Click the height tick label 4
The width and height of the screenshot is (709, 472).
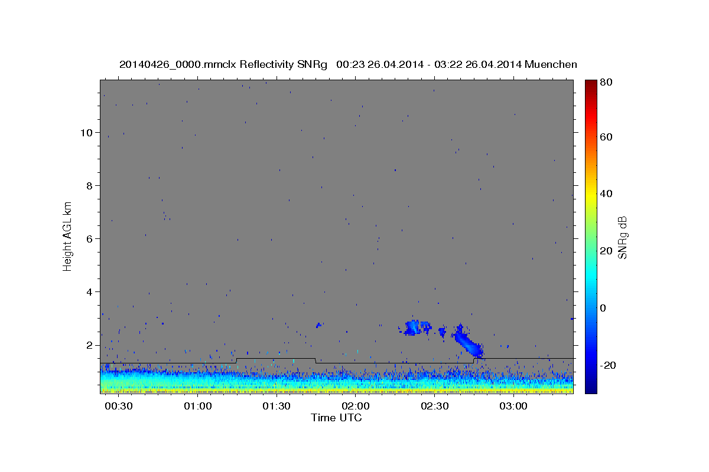click(x=89, y=291)
